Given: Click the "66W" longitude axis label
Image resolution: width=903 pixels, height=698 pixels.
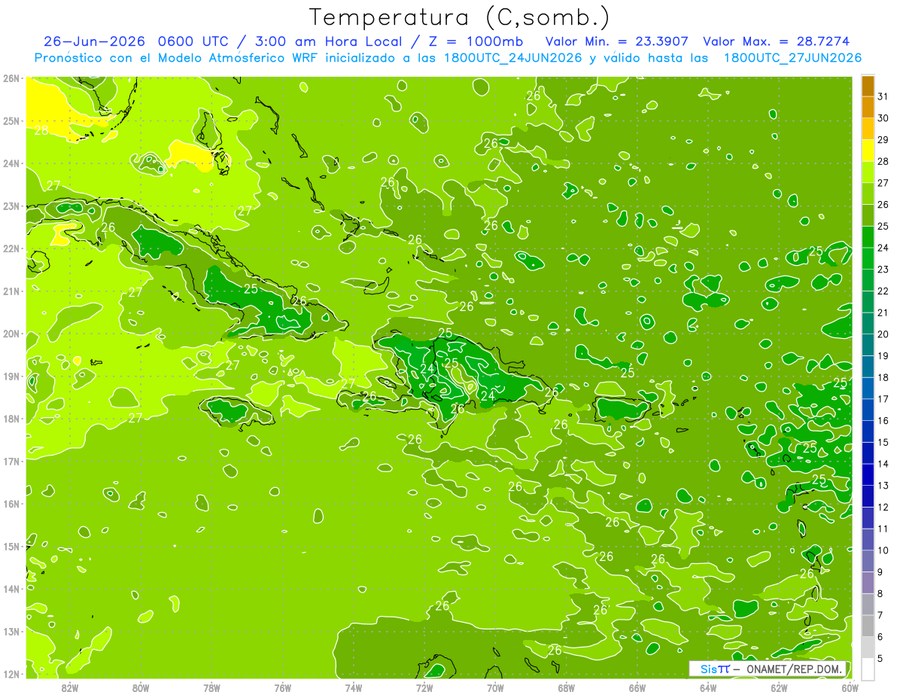Looking at the screenshot, I should [637, 687].
